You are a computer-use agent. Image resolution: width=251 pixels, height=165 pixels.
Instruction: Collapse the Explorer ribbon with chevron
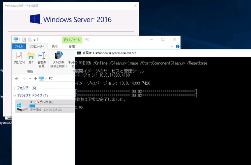click(x=172, y=46)
